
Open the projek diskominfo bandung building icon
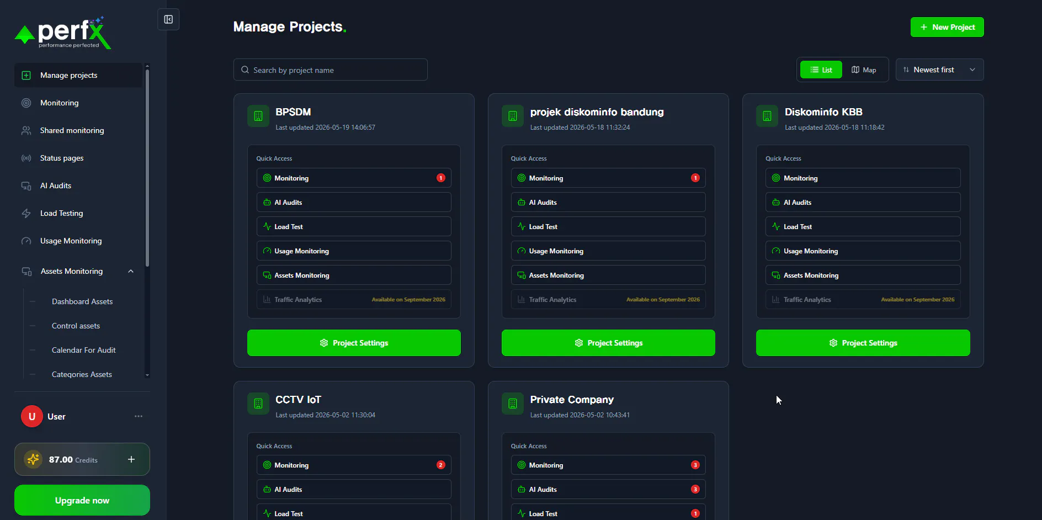[x=513, y=116]
